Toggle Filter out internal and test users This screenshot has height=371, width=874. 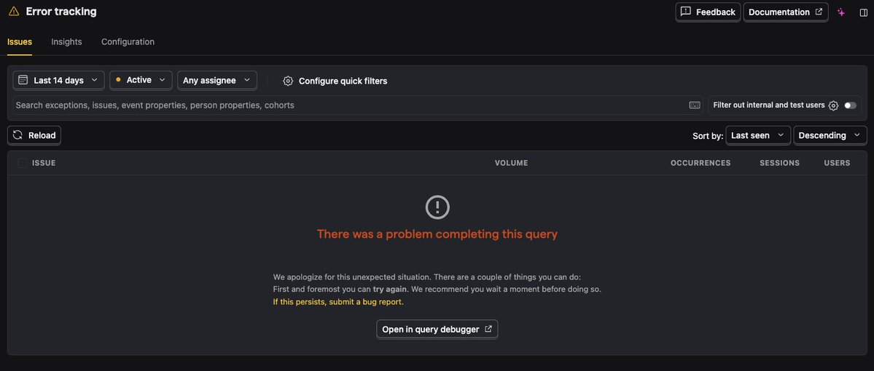coord(850,105)
